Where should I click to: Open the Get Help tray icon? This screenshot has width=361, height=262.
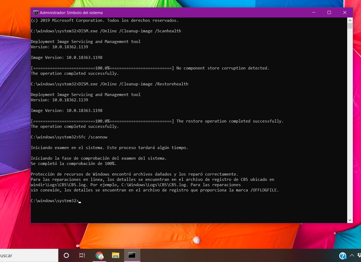point(343,256)
